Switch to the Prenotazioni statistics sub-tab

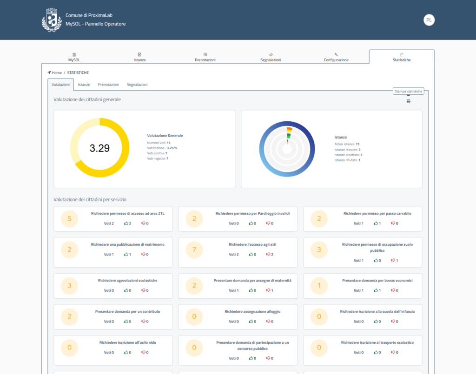108,85
